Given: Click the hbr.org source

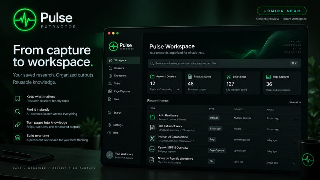Looking at the screenshot, I should 238,129.
